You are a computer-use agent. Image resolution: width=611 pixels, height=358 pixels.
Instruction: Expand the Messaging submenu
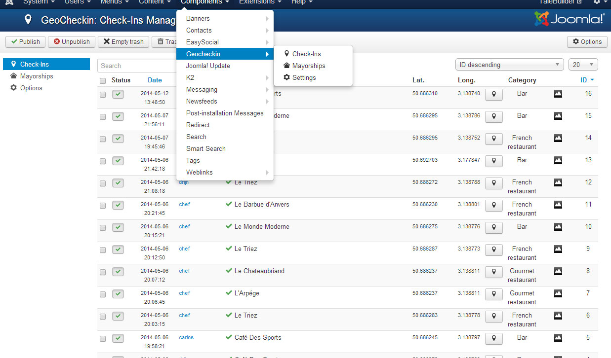225,90
